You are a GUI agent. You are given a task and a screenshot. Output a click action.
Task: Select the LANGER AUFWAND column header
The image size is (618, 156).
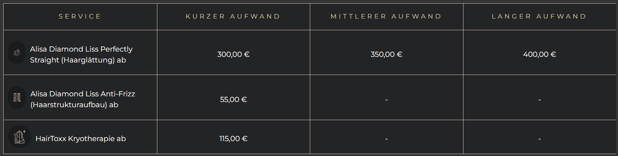pyautogui.click(x=539, y=17)
